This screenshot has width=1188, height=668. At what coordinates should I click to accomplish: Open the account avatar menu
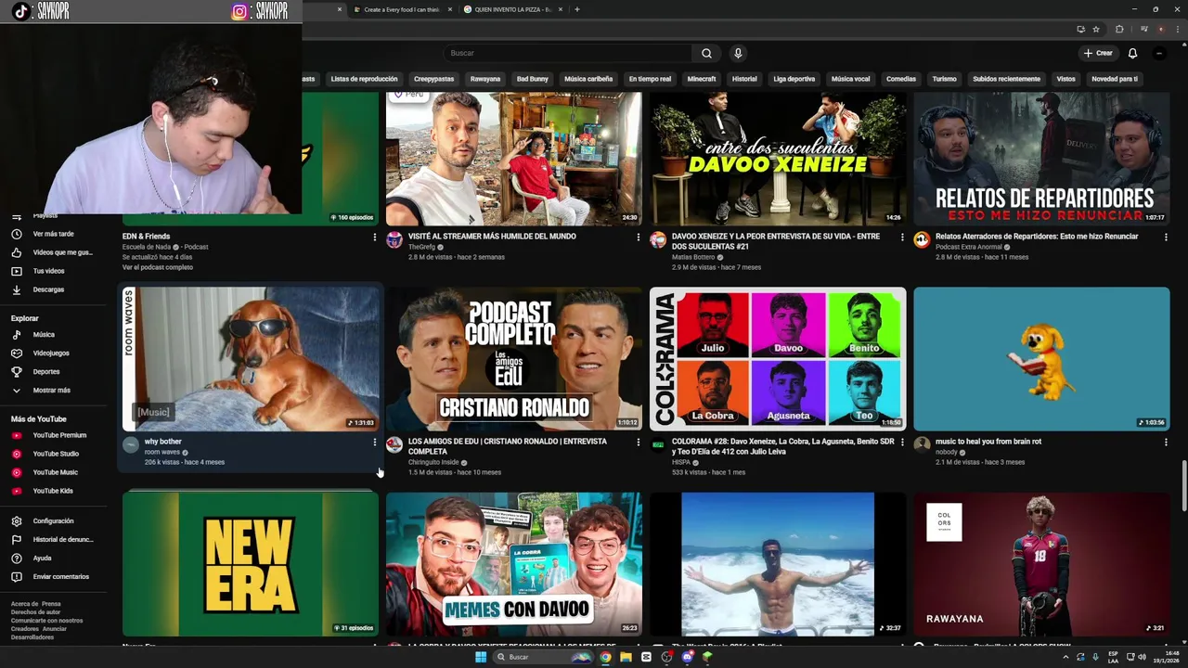click(x=1159, y=53)
